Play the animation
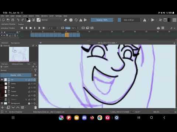 pos(35,28)
